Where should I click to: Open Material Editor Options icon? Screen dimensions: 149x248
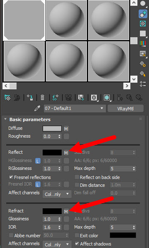click(143, 64)
